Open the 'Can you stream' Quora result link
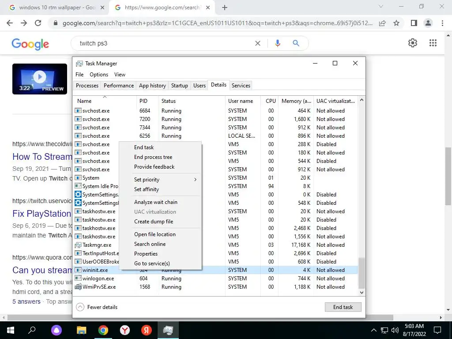 click(42, 270)
